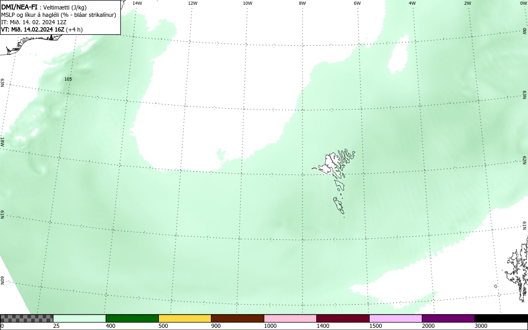528x330 pixels.
Task: Click the 0W longitude label
Action: pos(523,3)
